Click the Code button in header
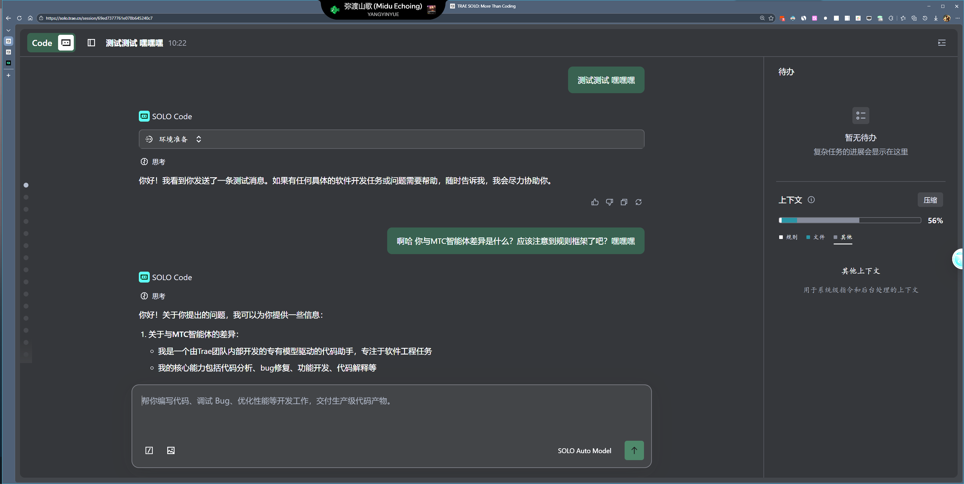The width and height of the screenshot is (964, 484). (42, 43)
